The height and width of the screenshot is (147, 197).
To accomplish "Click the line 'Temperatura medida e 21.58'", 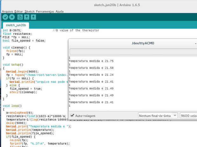I will point(91,68).
